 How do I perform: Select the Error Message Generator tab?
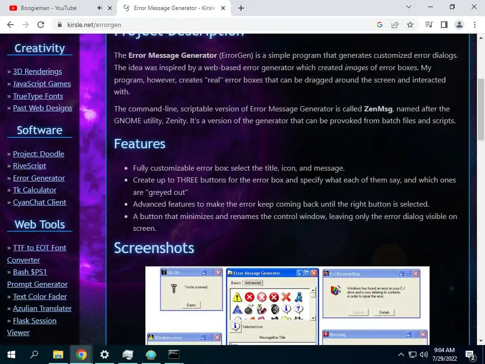coord(174,8)
